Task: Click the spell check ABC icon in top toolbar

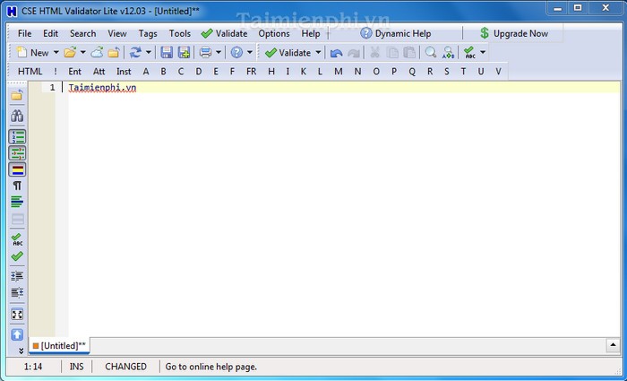Action: (x=469, y=52)
